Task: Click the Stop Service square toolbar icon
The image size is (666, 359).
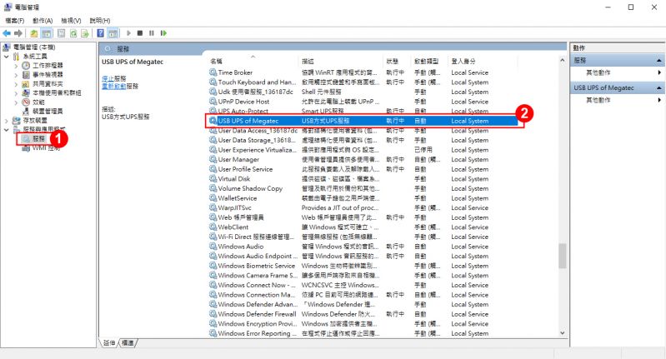Action: pos(140,32)
